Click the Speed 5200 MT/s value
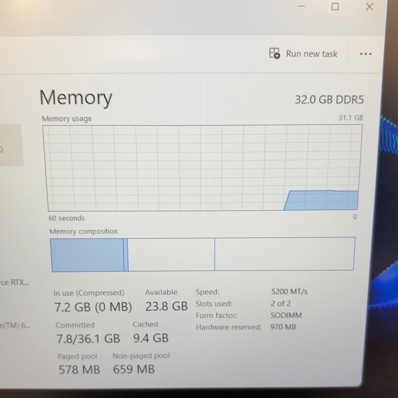 click(289, 291)
